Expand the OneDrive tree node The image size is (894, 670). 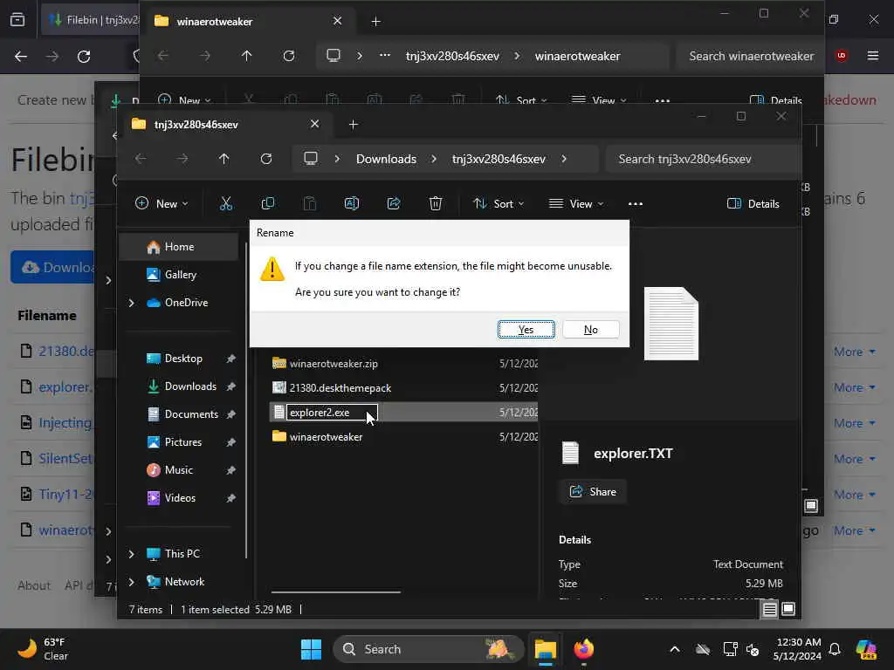(132, 303)
